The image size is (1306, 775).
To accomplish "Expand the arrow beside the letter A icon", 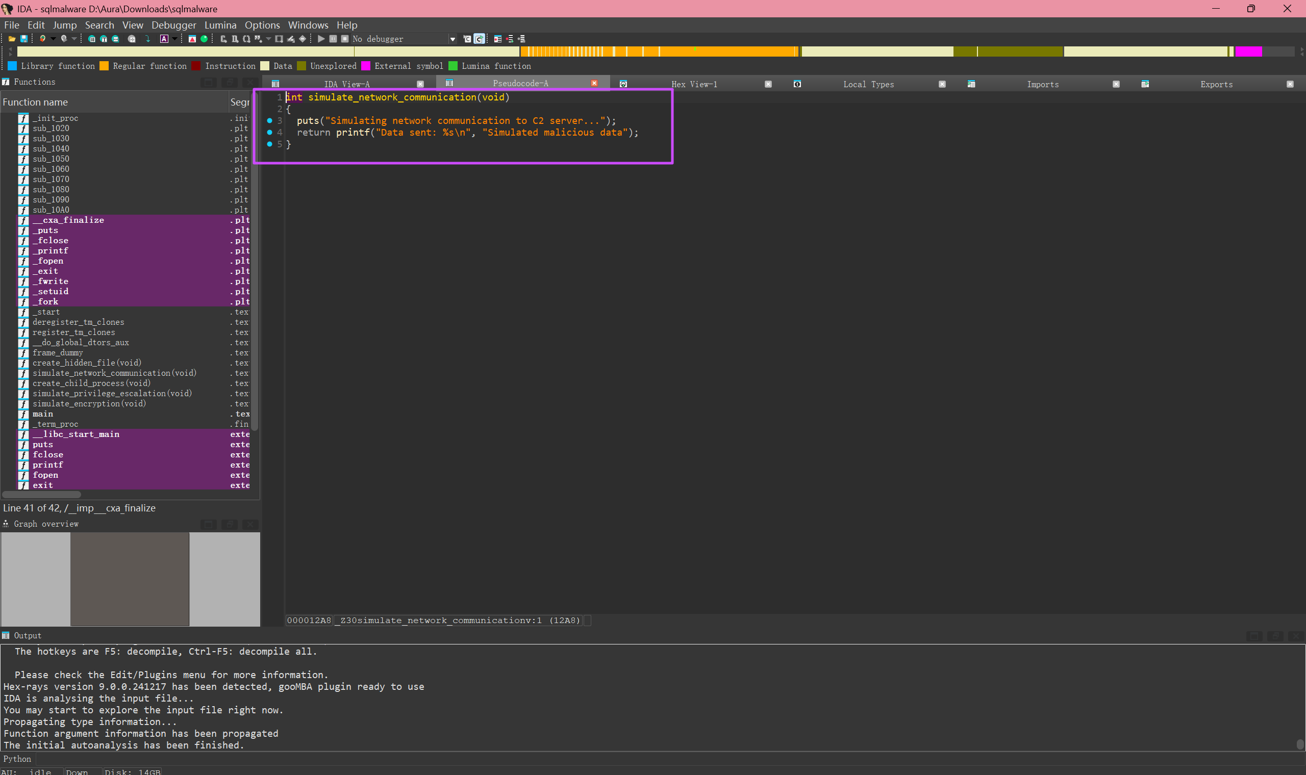I will pyautogui.click(x=174, y=39).
